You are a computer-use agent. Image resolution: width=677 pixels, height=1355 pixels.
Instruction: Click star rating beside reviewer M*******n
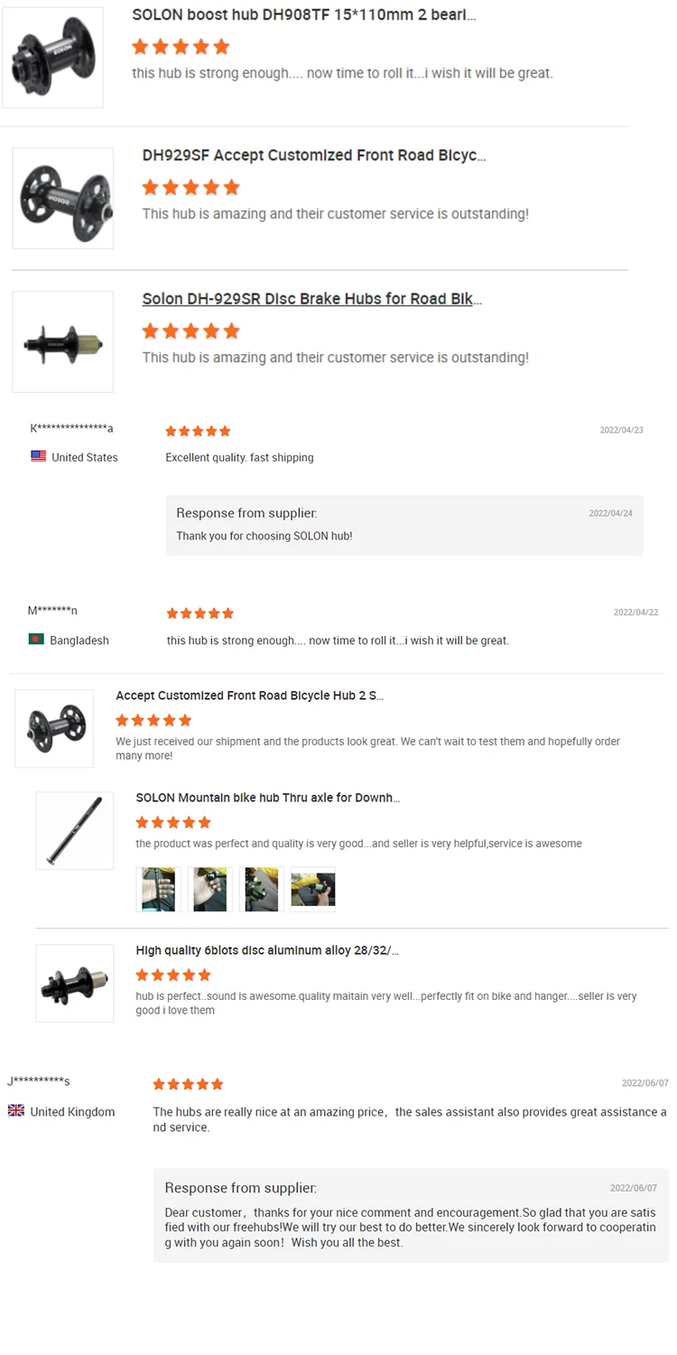200,613
